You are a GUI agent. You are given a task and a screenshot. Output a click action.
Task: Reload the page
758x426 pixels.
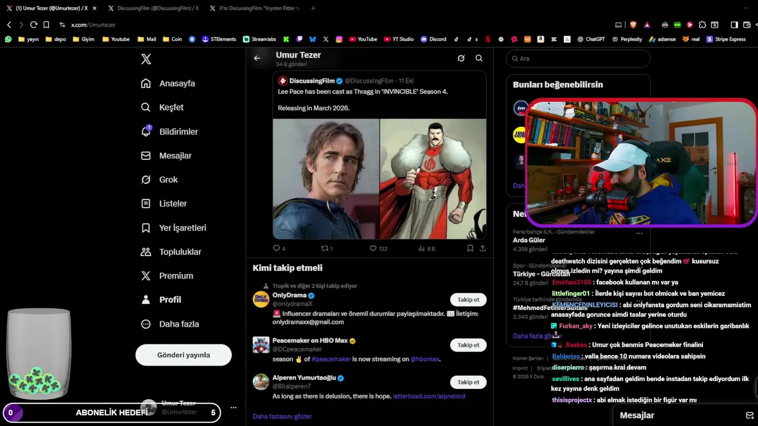pyautogui.click(x=34, y=25)
